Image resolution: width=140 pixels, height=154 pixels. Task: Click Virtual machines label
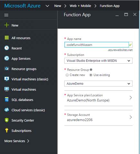(x=24, y=90)
